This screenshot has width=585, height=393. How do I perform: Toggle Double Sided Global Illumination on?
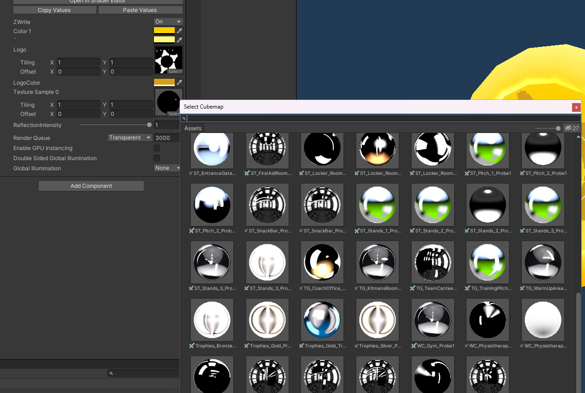(157, 158)
